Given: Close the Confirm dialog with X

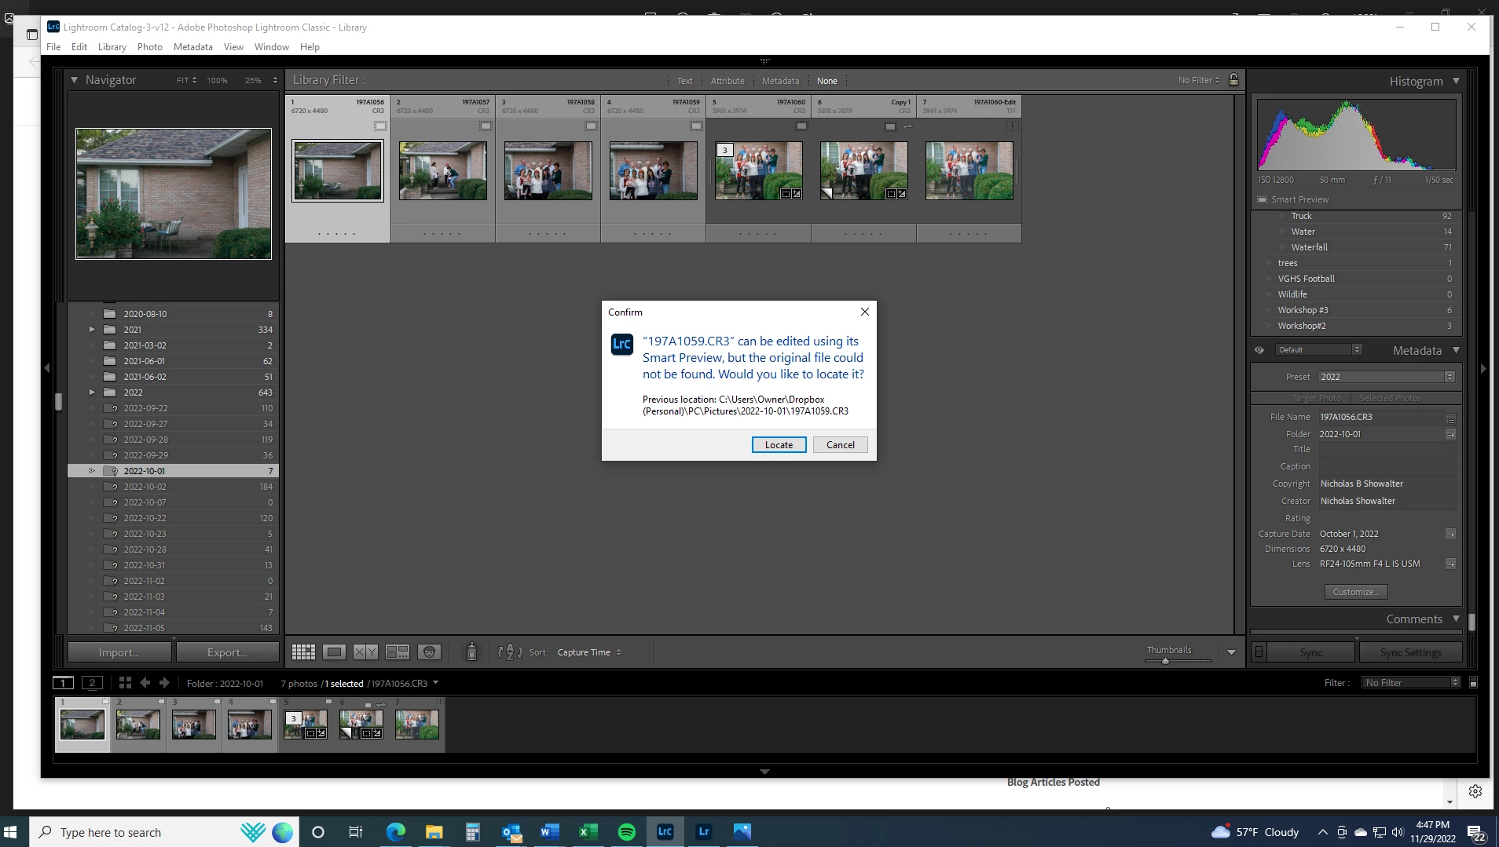Looking at the screenshot, I should point(865,312).
